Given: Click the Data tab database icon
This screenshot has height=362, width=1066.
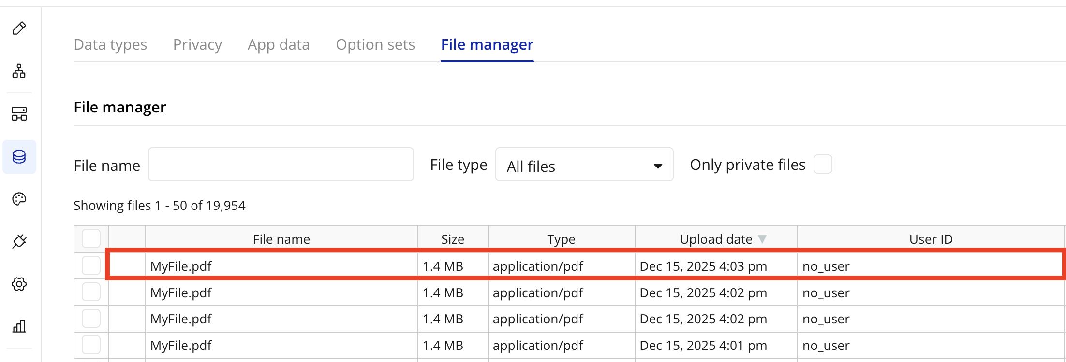Looking at the screenshot, I should (19, 157).
